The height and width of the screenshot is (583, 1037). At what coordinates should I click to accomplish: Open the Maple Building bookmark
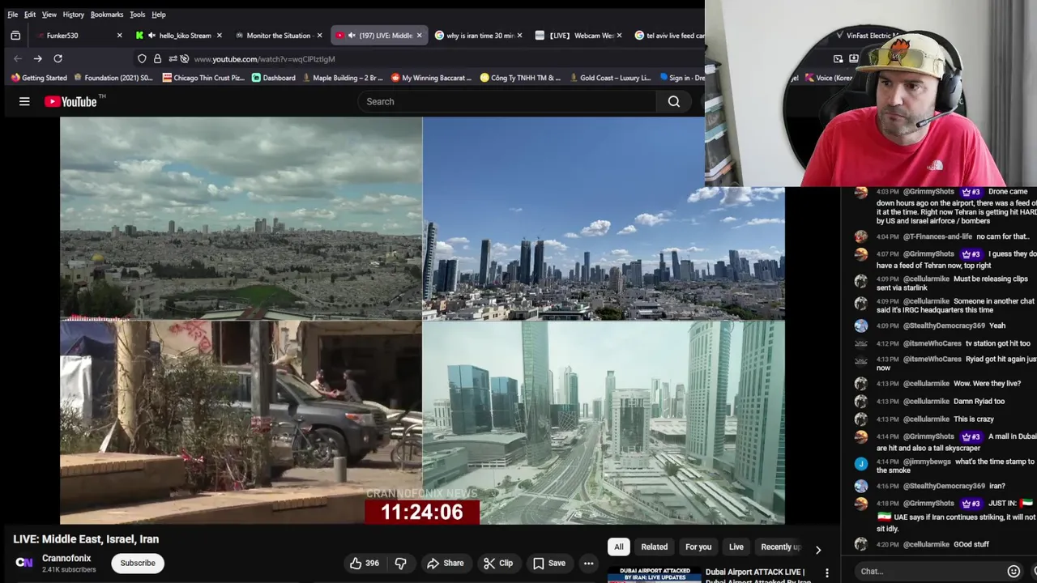click(x=341, y=78)
